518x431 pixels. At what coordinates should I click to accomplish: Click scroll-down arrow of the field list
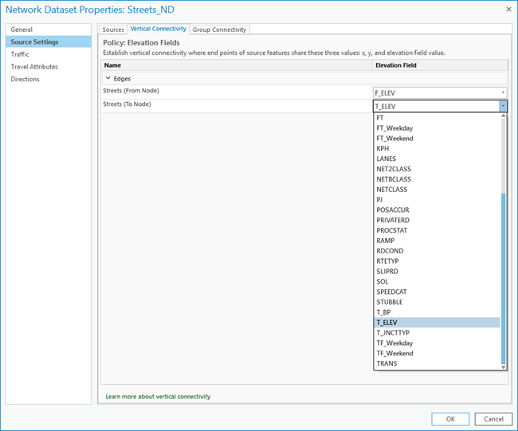click(503, 366)
